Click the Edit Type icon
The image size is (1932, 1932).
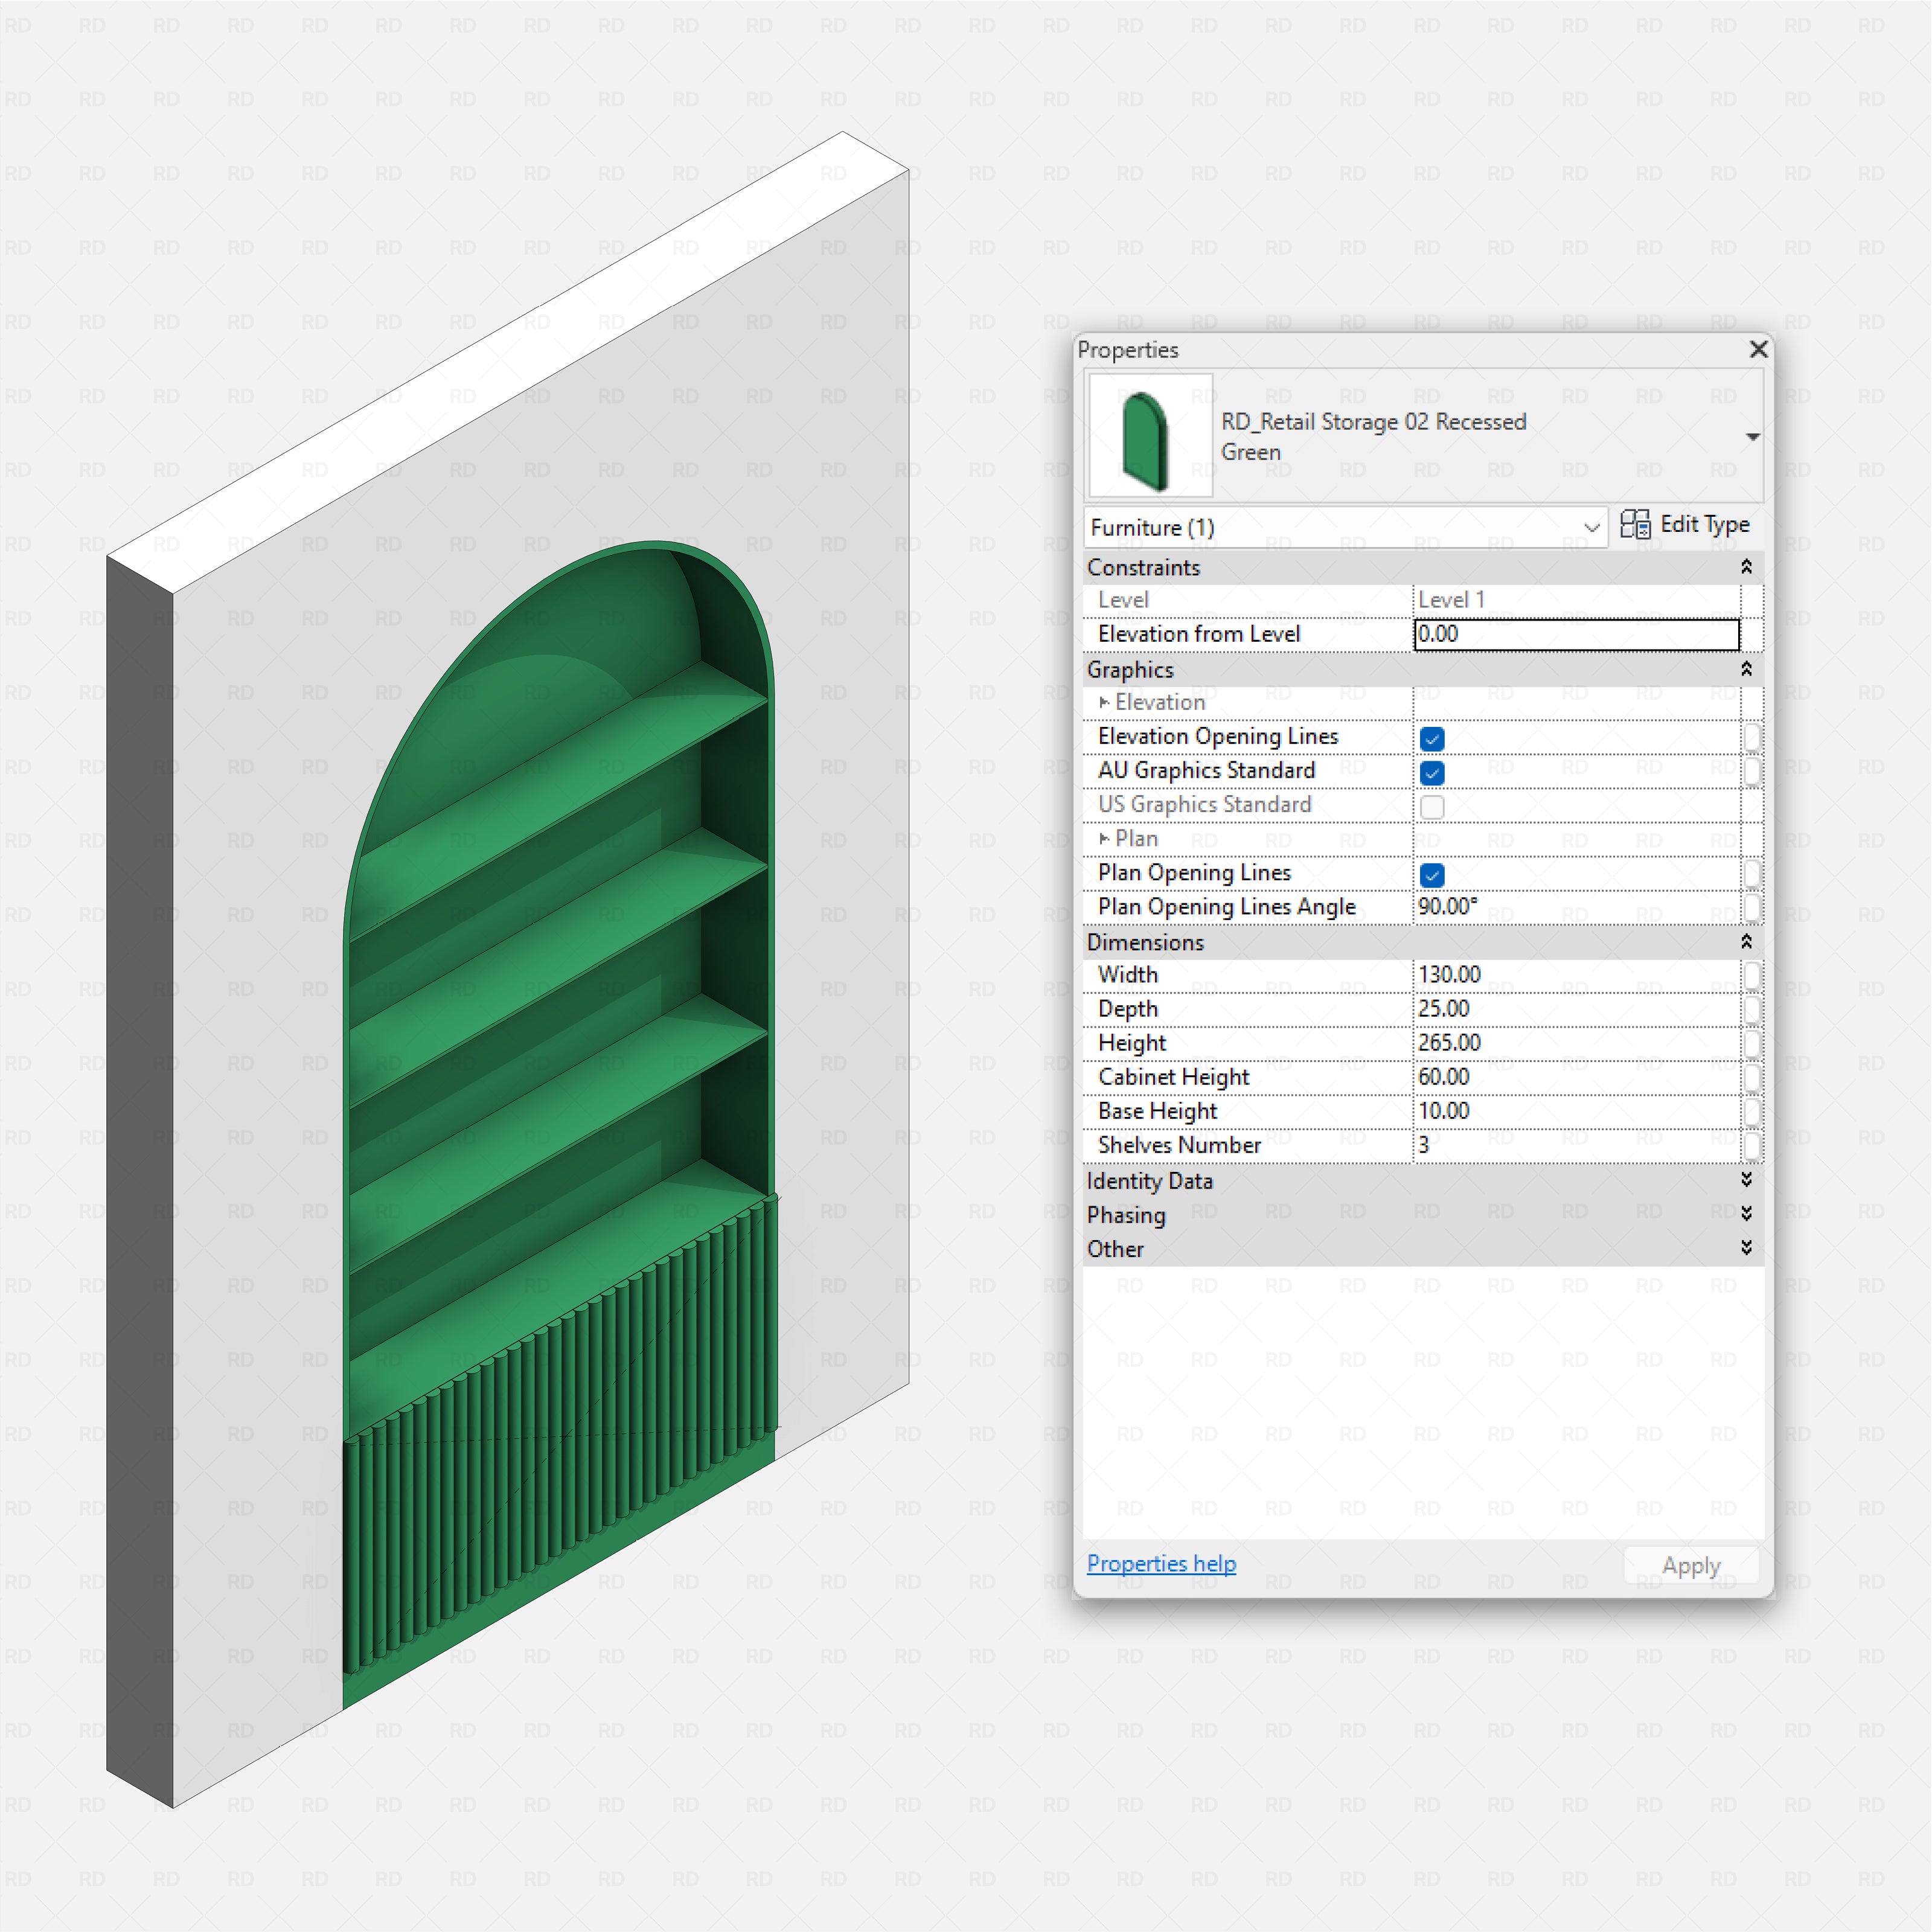[1637, 525]
